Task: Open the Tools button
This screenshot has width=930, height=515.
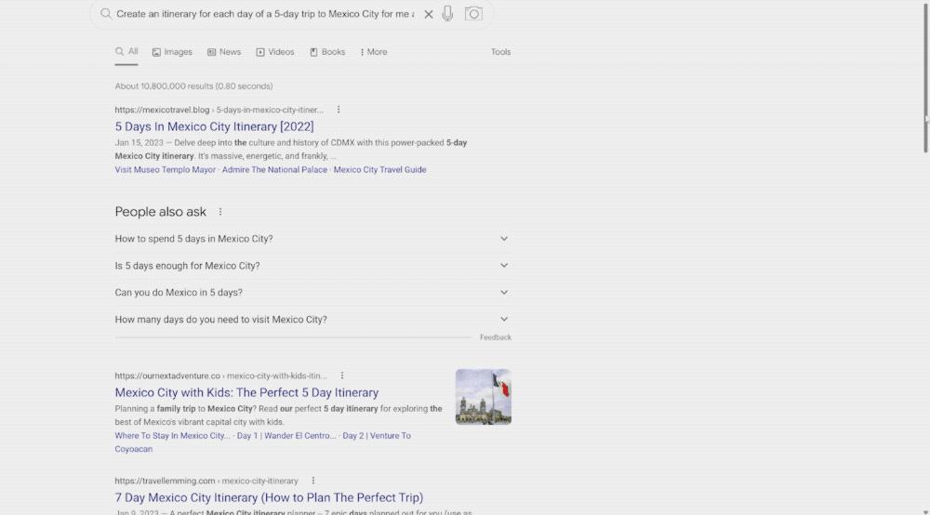Action: [x=500, y=52]
